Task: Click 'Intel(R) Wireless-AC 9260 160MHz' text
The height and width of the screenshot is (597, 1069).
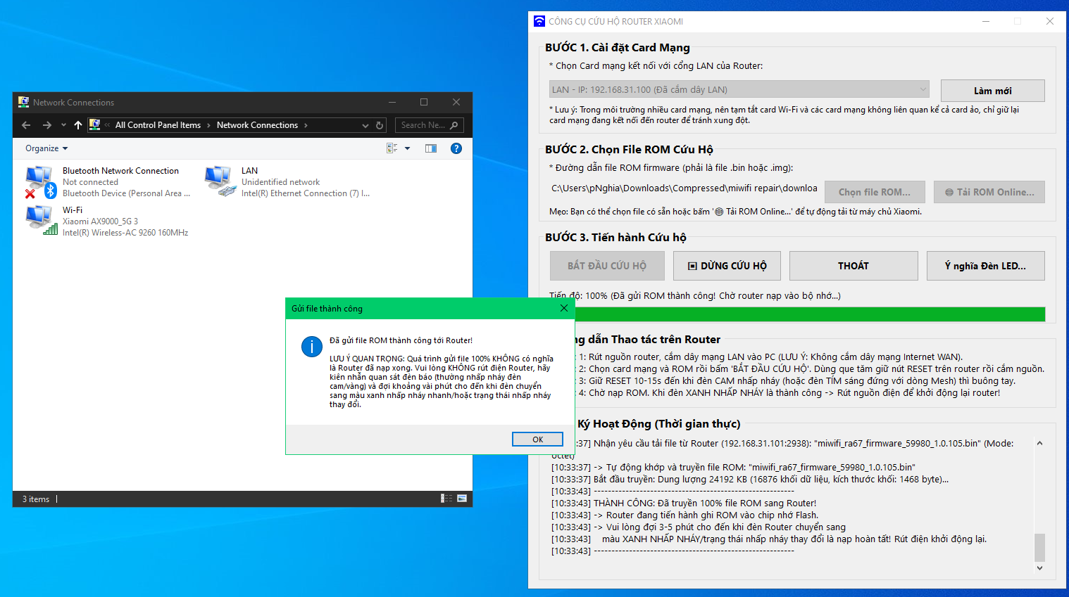Action: point(125,233)
